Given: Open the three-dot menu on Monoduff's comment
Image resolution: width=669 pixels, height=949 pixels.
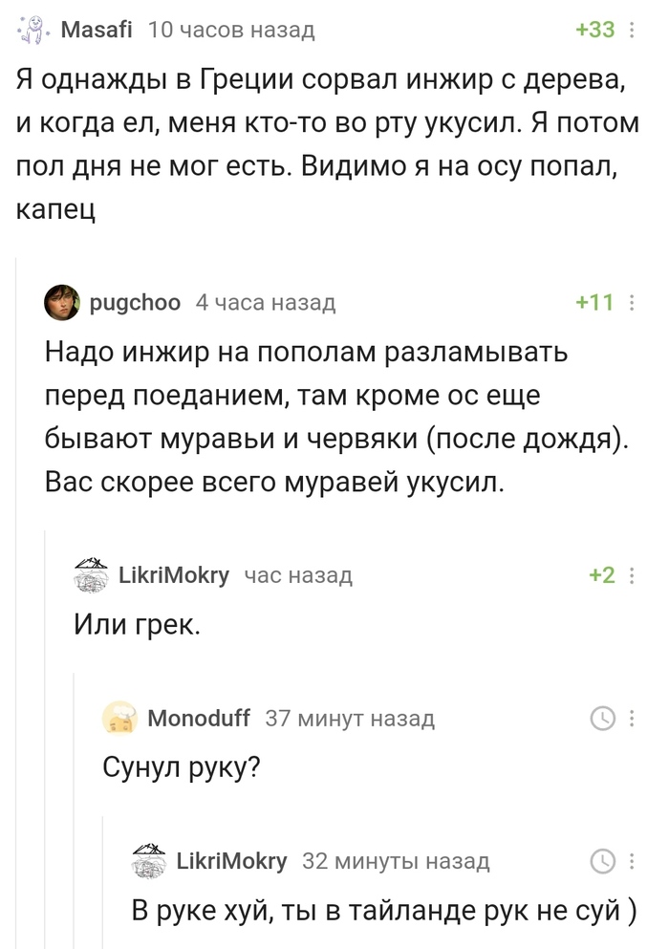Looking at the screenshot, I should click(632, 718).
